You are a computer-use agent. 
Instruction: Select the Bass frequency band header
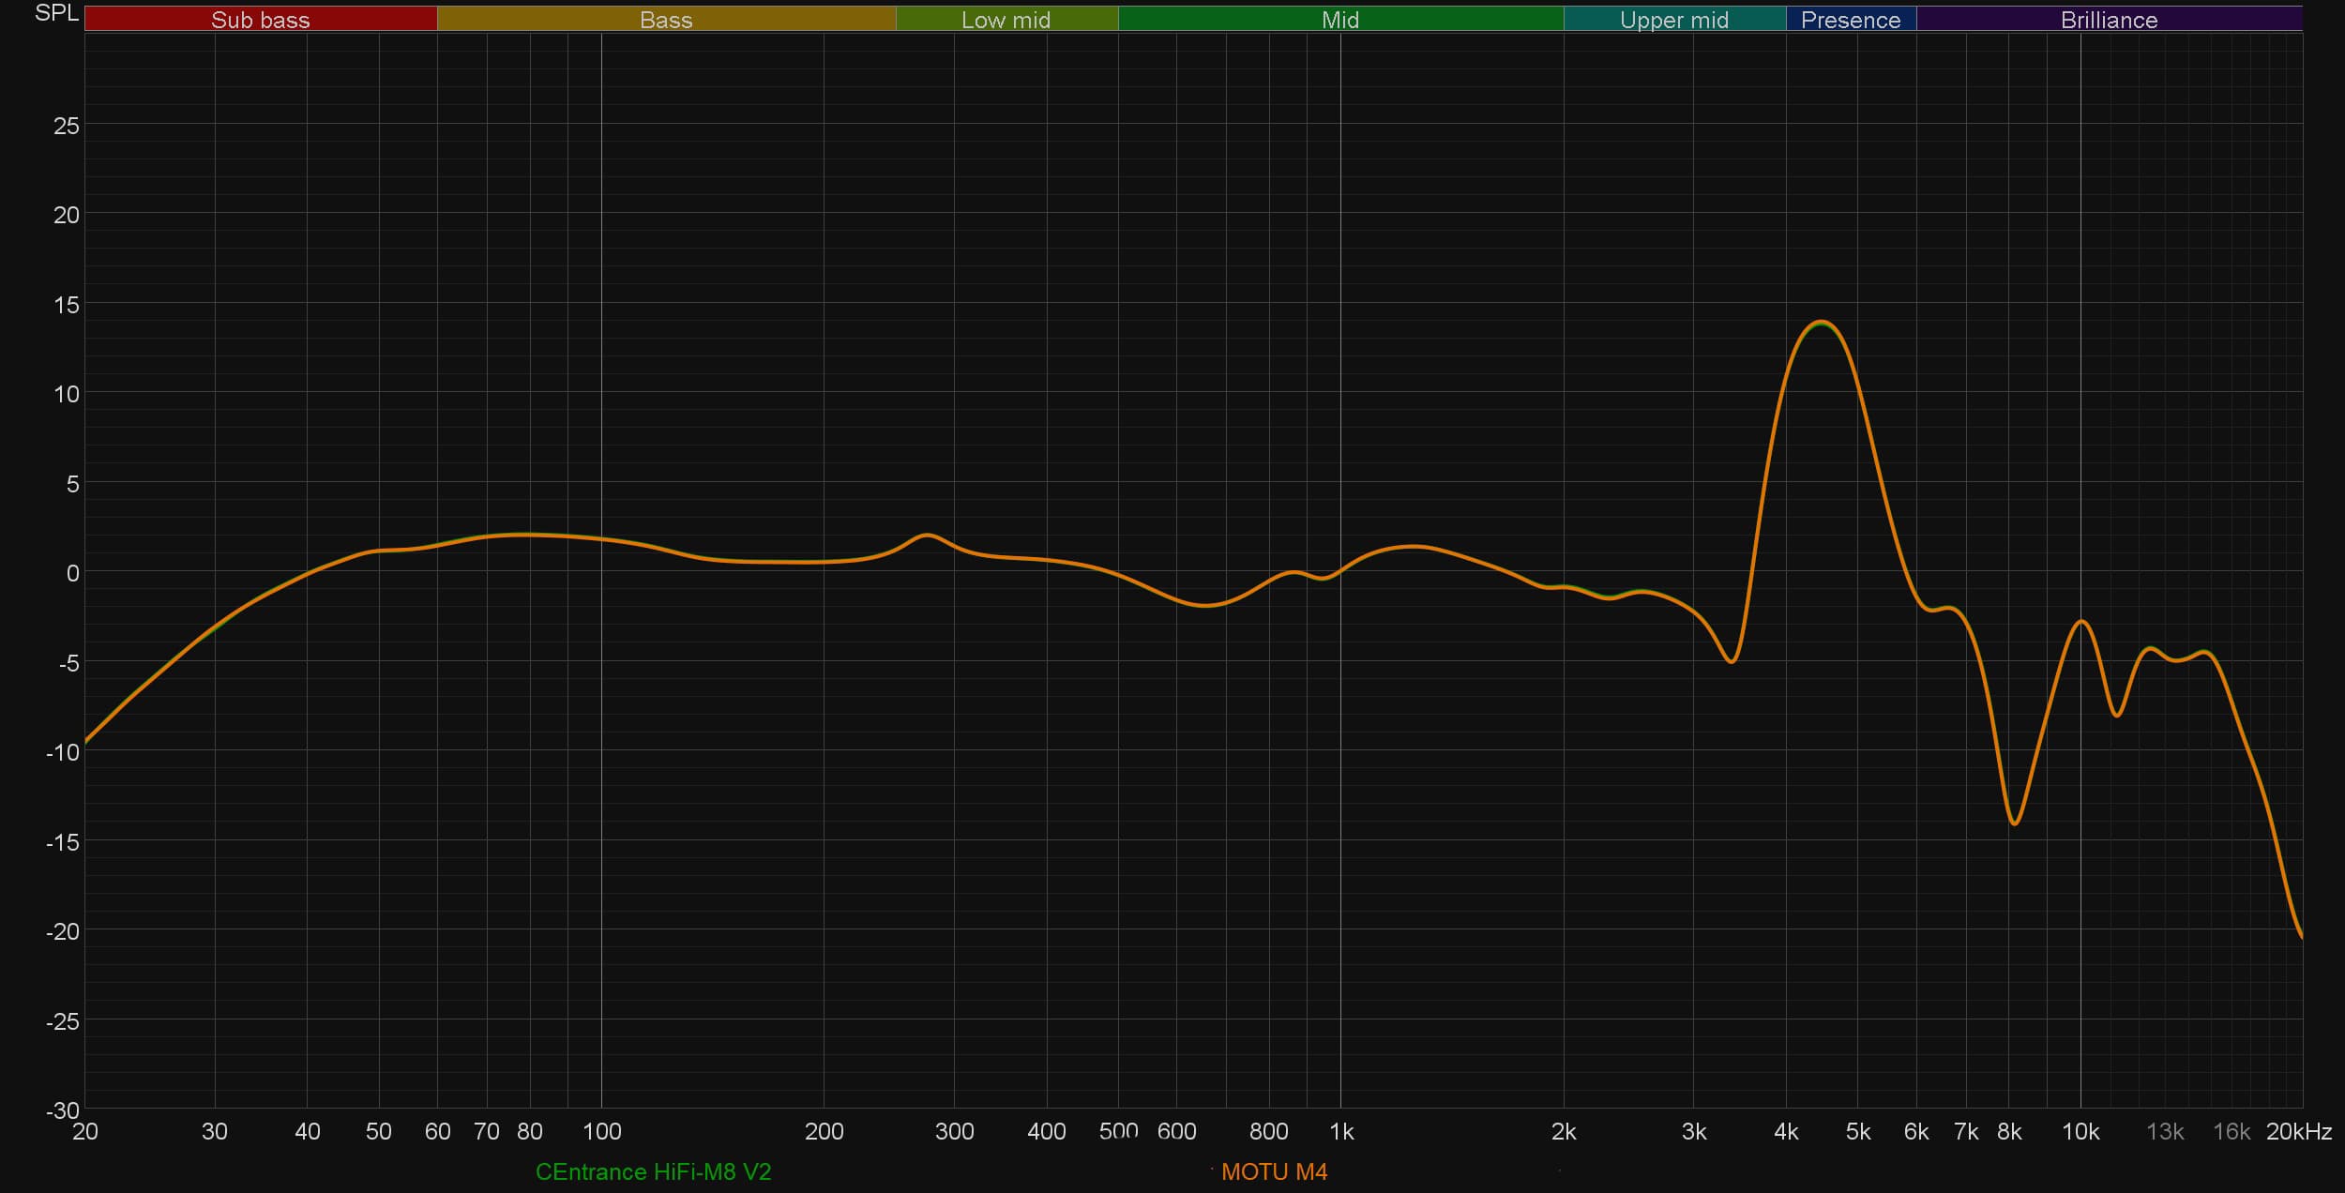pyautogui.click(x=666, y=20)
